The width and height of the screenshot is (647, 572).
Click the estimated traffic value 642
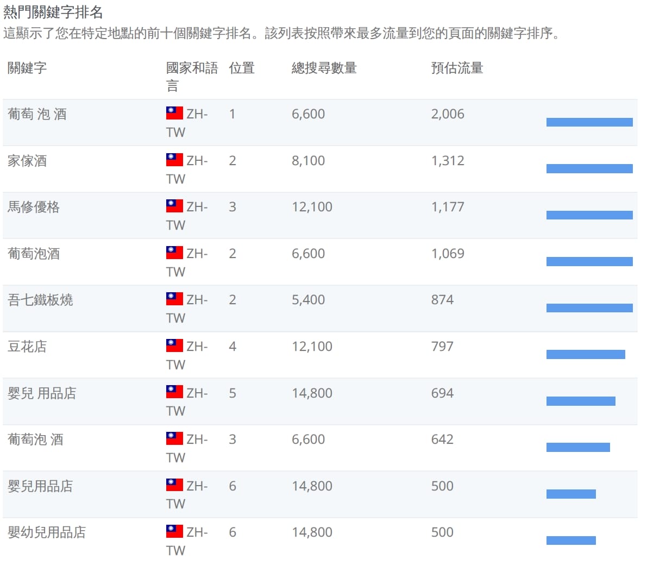442,439
